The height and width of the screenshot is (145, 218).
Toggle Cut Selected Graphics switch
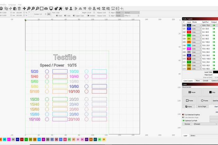pos(183,115)
